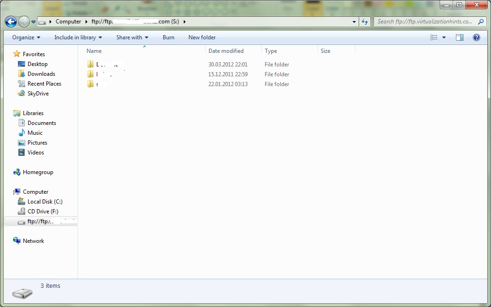Open the Include in library dropdown

(x=78, y=37)
